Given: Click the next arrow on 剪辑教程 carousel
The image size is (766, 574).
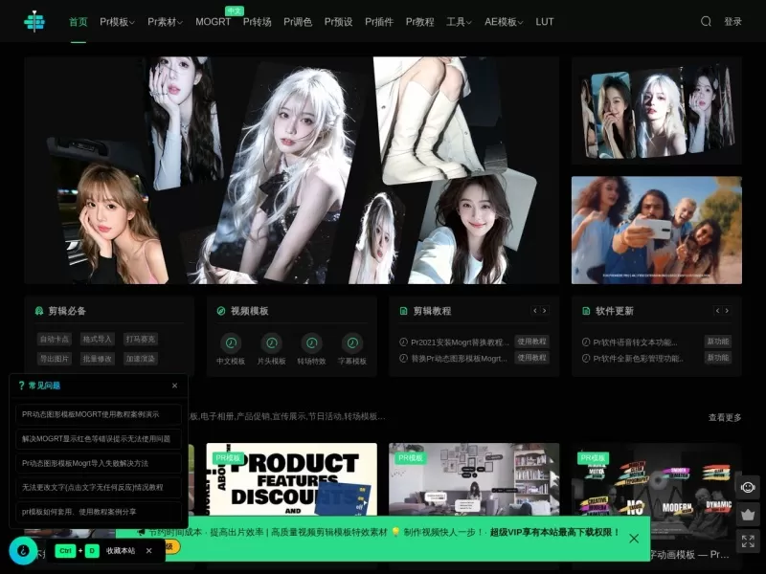Looking at the screenshot, I should click(545, 310).
